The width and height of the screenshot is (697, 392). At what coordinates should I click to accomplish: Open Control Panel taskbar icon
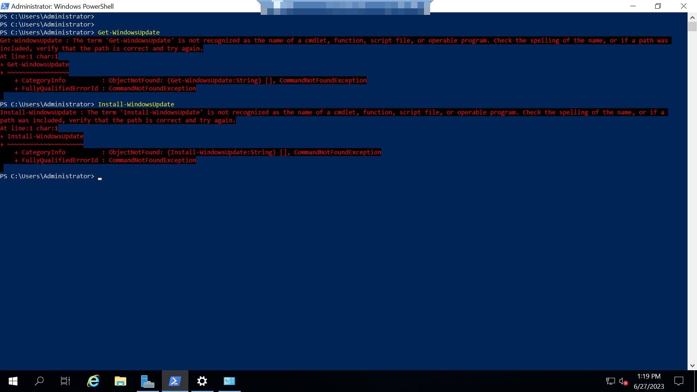[229, 381]
